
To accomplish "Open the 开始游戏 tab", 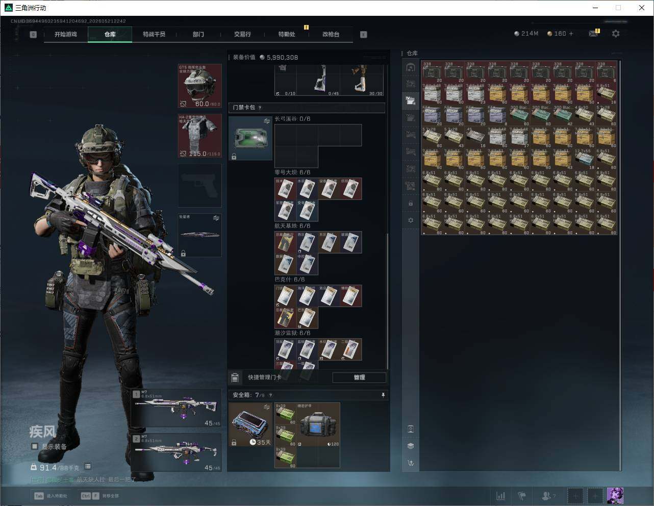I will [x=66, y=34].
